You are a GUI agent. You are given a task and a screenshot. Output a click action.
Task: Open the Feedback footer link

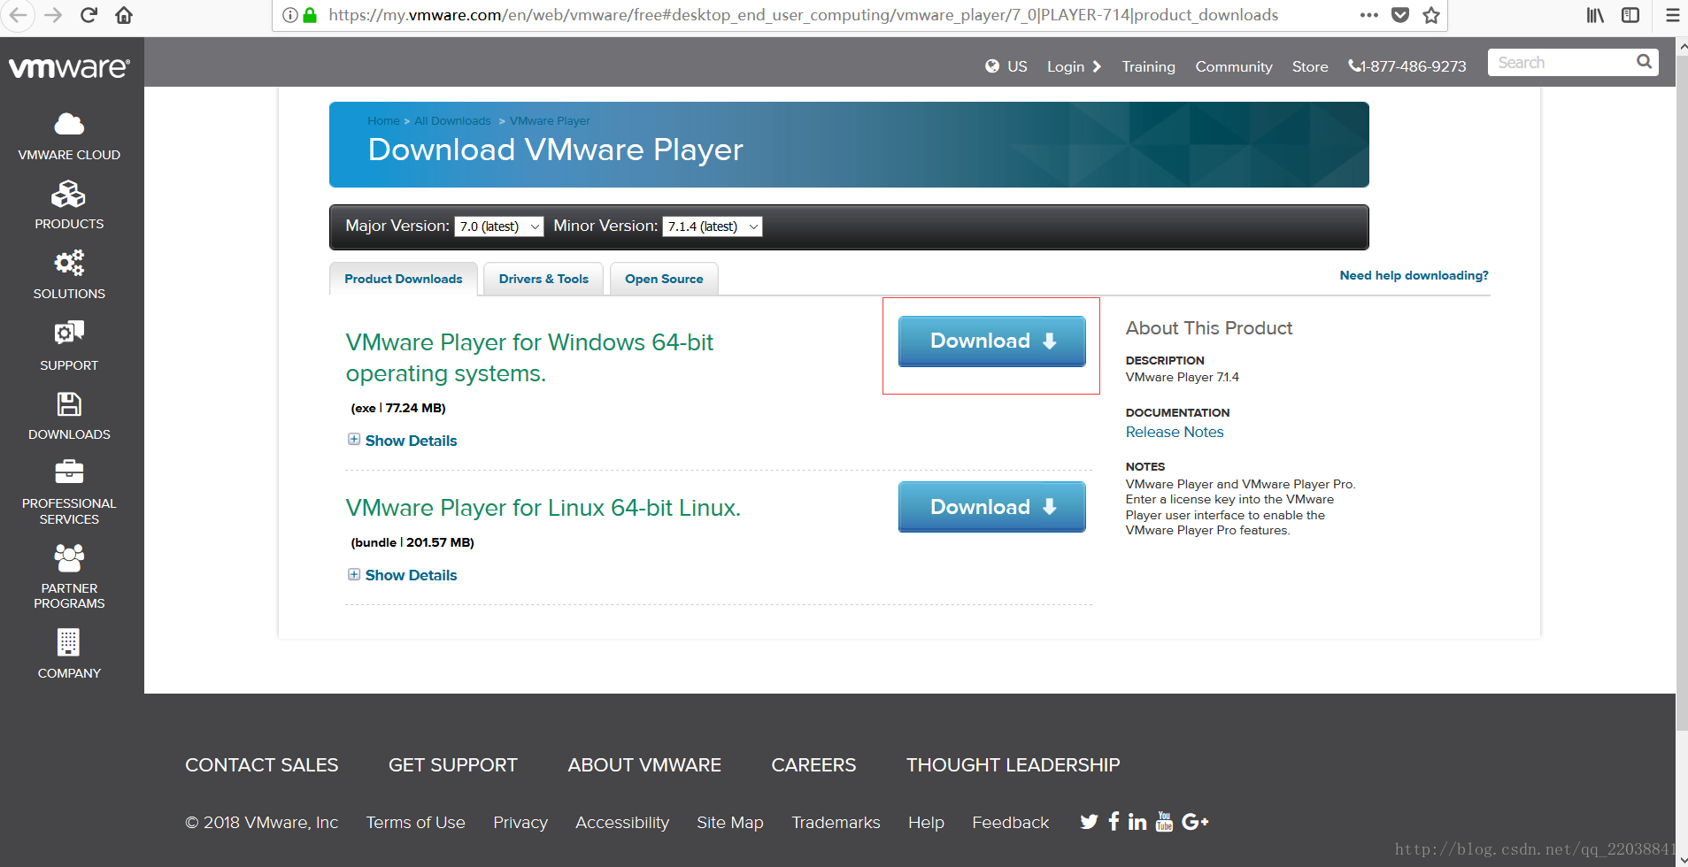(1010, 823)
